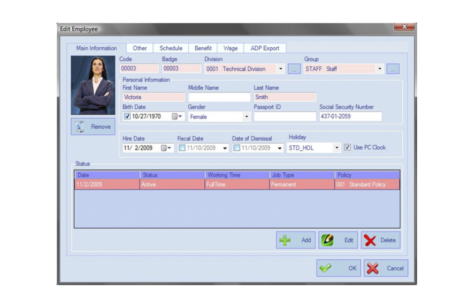Click the empty Middle Name field
Viewport: 474px width, 308px height.
[x=219, y=97]
